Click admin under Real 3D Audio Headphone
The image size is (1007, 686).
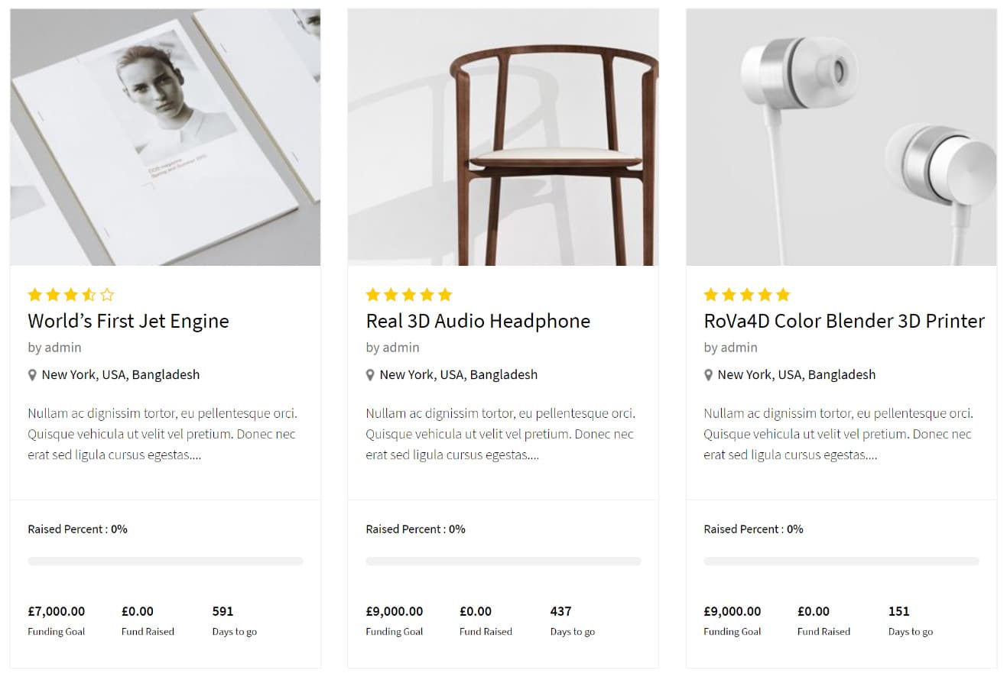(402, 347)
